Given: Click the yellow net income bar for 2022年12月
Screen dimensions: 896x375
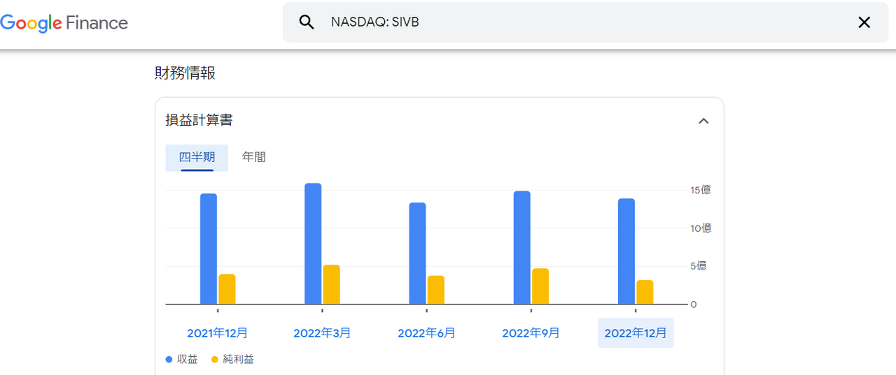Looking at the screenshot, I should pos(645,293).
